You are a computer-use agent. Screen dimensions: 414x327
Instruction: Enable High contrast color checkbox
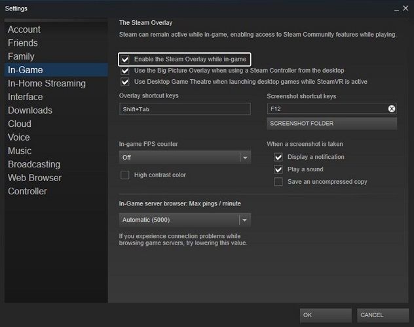(125, 175)
